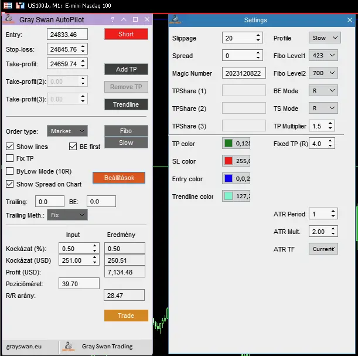Open the Order type Market dropdown

[x=67, y=131]
